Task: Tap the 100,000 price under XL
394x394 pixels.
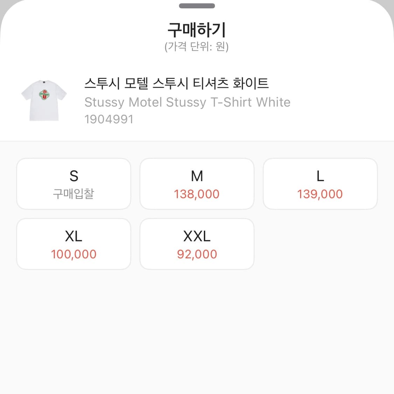Action: pyautogui.click(x=74, y=254)
